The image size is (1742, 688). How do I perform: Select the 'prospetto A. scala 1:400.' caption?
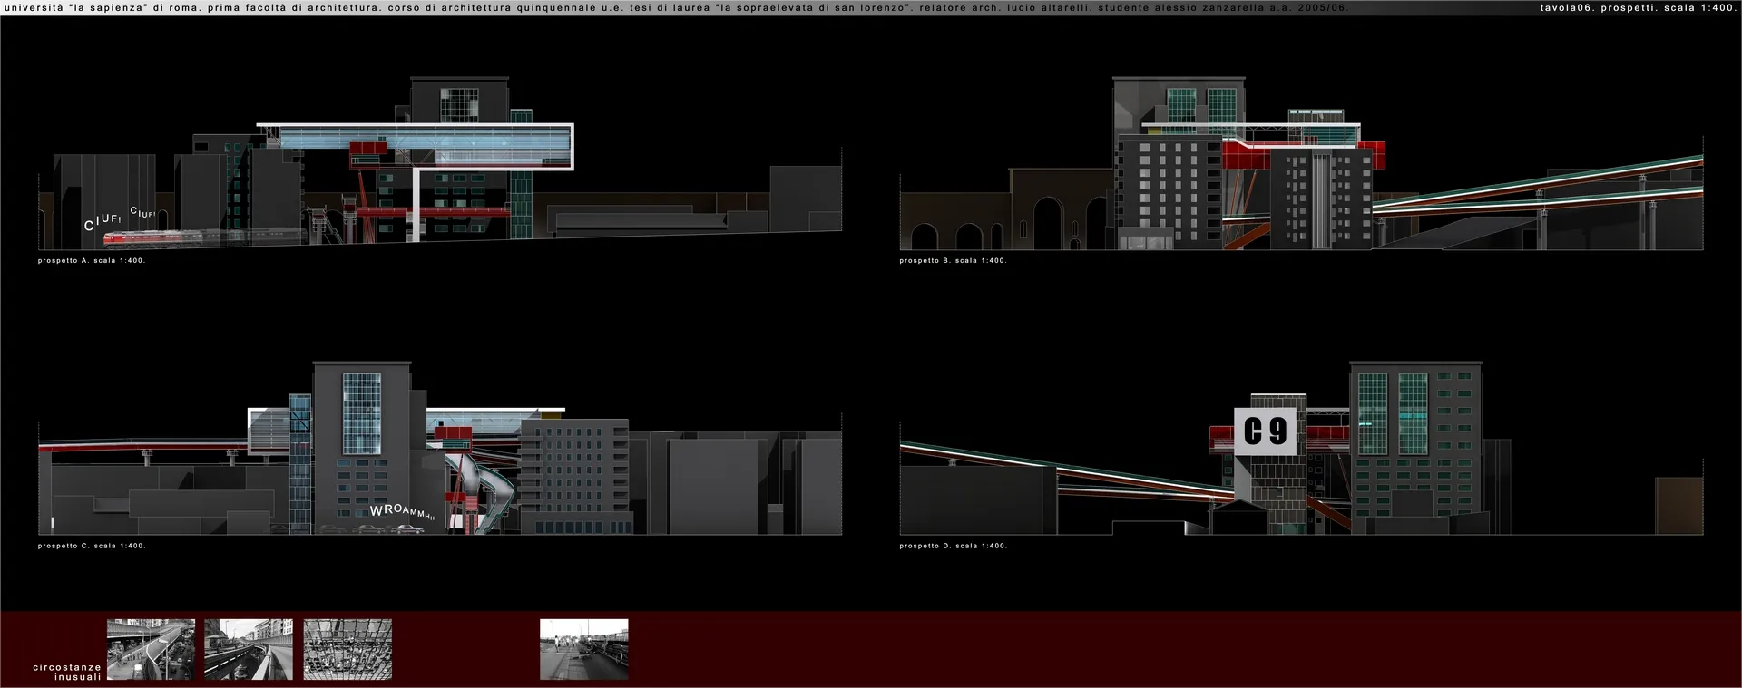coord(92,261)
